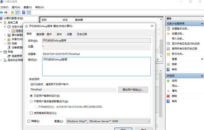The height and width of the screenshot is (130, 204).
Task: Select 不管用户是否登录都要运行 radio button
Action: pyautogui.click(x=31, y=101)
